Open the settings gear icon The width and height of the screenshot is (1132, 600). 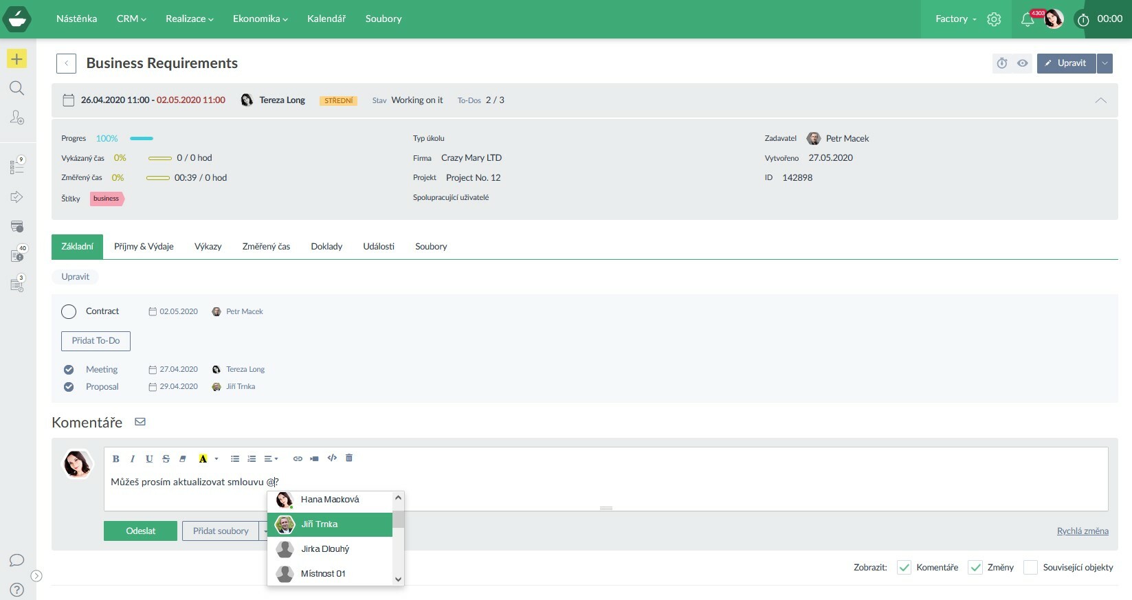tap(994, 19)
